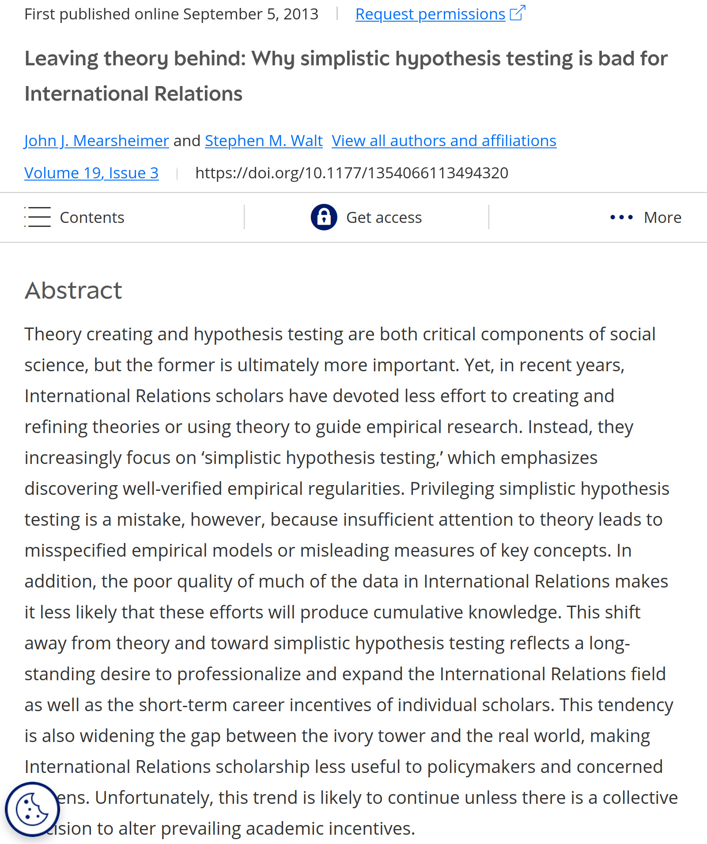Image resolution: width=707 pixels, height=844 pixels.
Task: Open John J. Mearsheimer author link
Action: (96, 141)
